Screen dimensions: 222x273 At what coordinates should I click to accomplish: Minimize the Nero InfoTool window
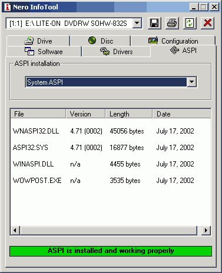point(194,7)
